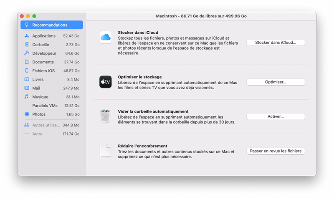334x199 pixels.
Task: Click the Apple TV icon
Action: [106, 82]
